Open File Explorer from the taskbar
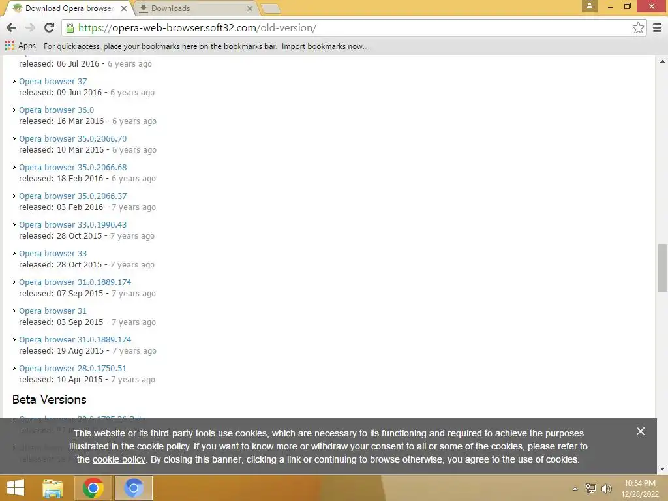 coord(52,488)
